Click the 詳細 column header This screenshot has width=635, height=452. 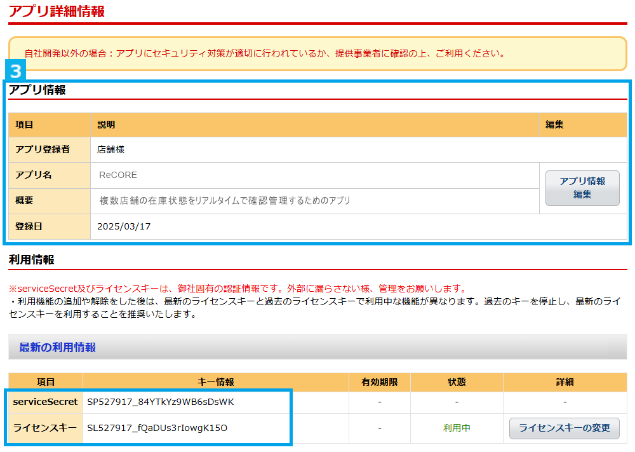tap(565, 382)
